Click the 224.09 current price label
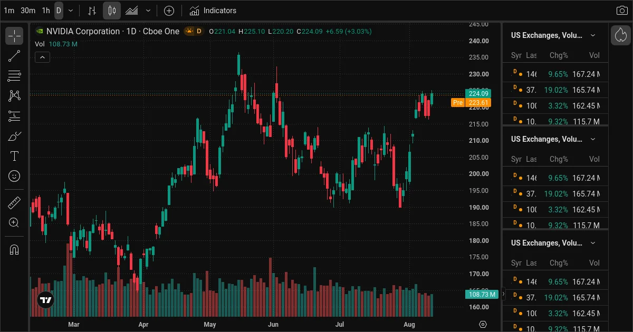633x332 pixels. coord(478,94)
